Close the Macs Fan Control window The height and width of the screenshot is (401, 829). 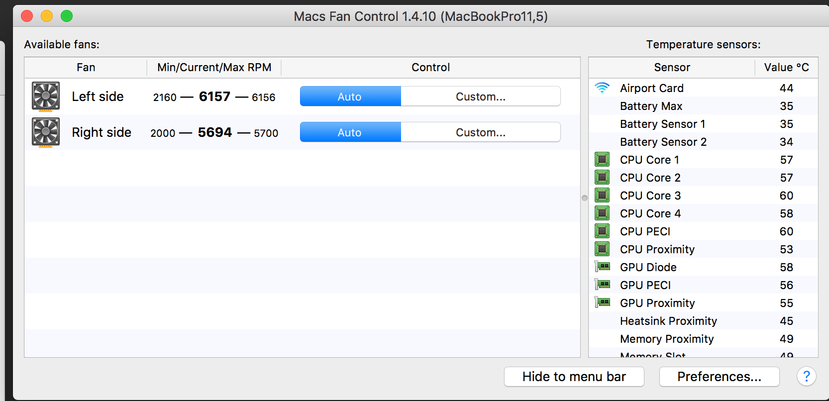27,16
